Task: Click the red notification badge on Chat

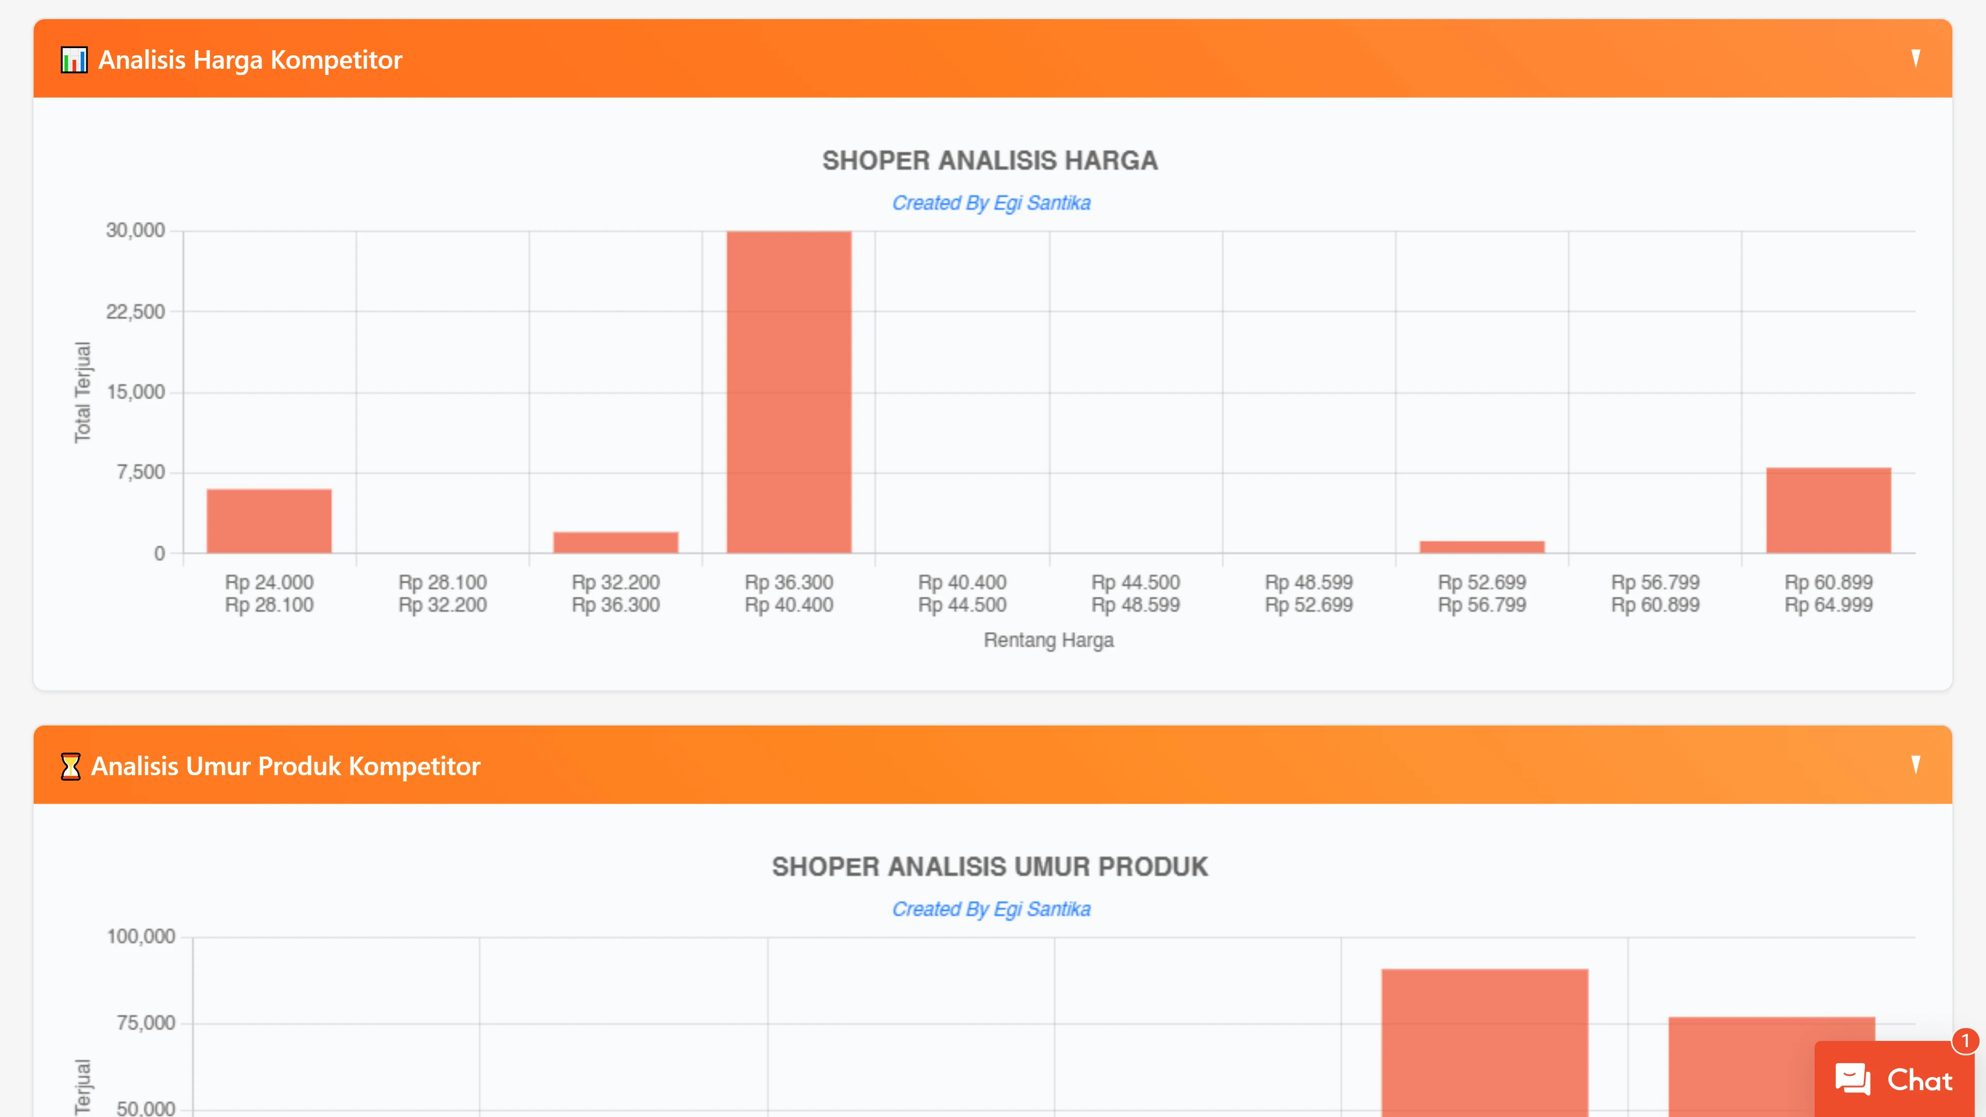Action: (x=1965, y=1040)
